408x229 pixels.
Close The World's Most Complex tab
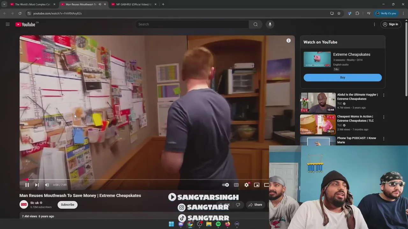(x=54, y=4)
